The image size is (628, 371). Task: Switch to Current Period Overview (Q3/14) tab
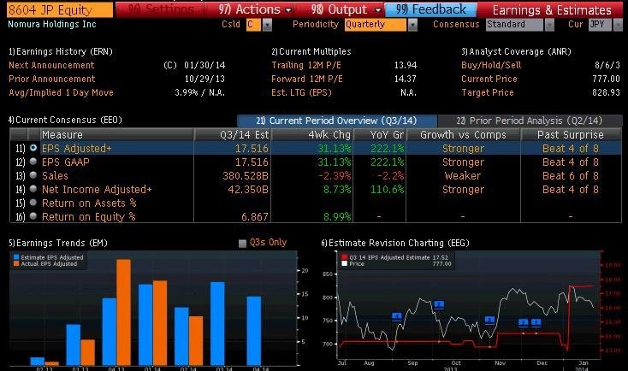(337, 121)
